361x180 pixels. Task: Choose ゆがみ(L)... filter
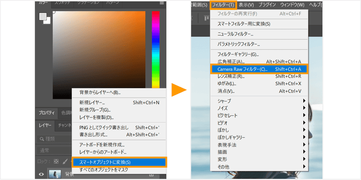pos(259,84)
